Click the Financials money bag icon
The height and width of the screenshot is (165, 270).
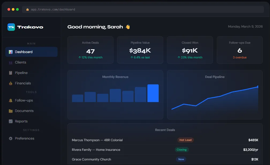[11, 83]
